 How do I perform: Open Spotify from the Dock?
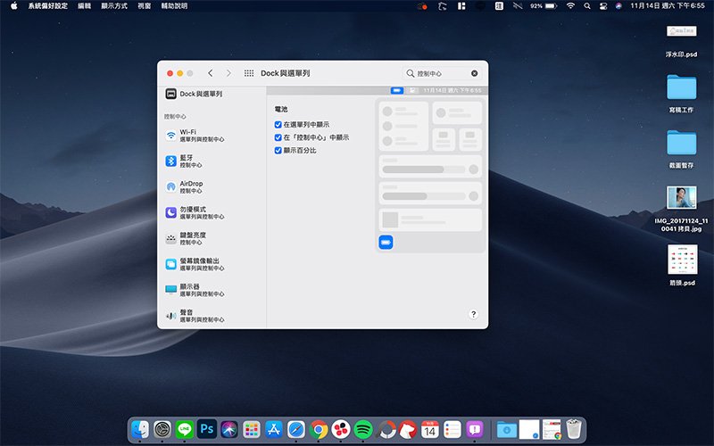tap(362, 429)
